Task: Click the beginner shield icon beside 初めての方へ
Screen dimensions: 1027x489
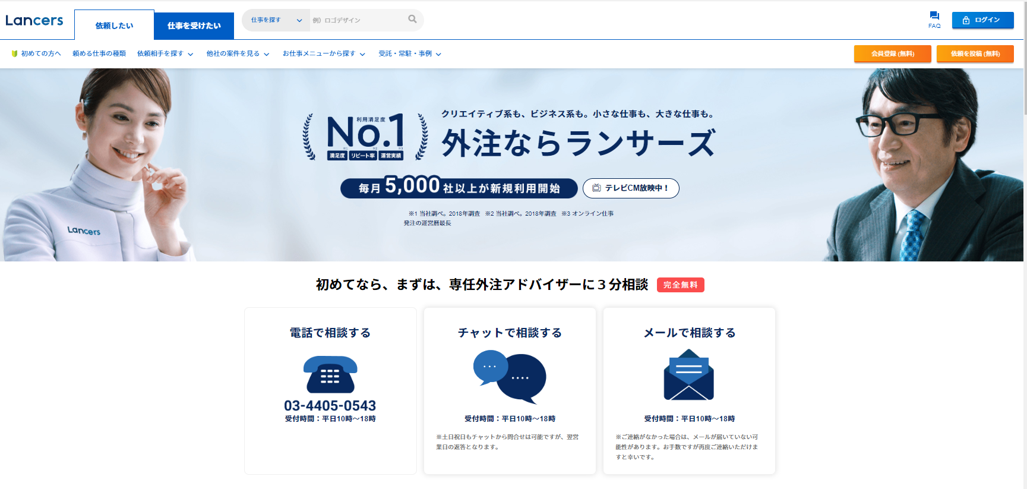Action: 14,53
